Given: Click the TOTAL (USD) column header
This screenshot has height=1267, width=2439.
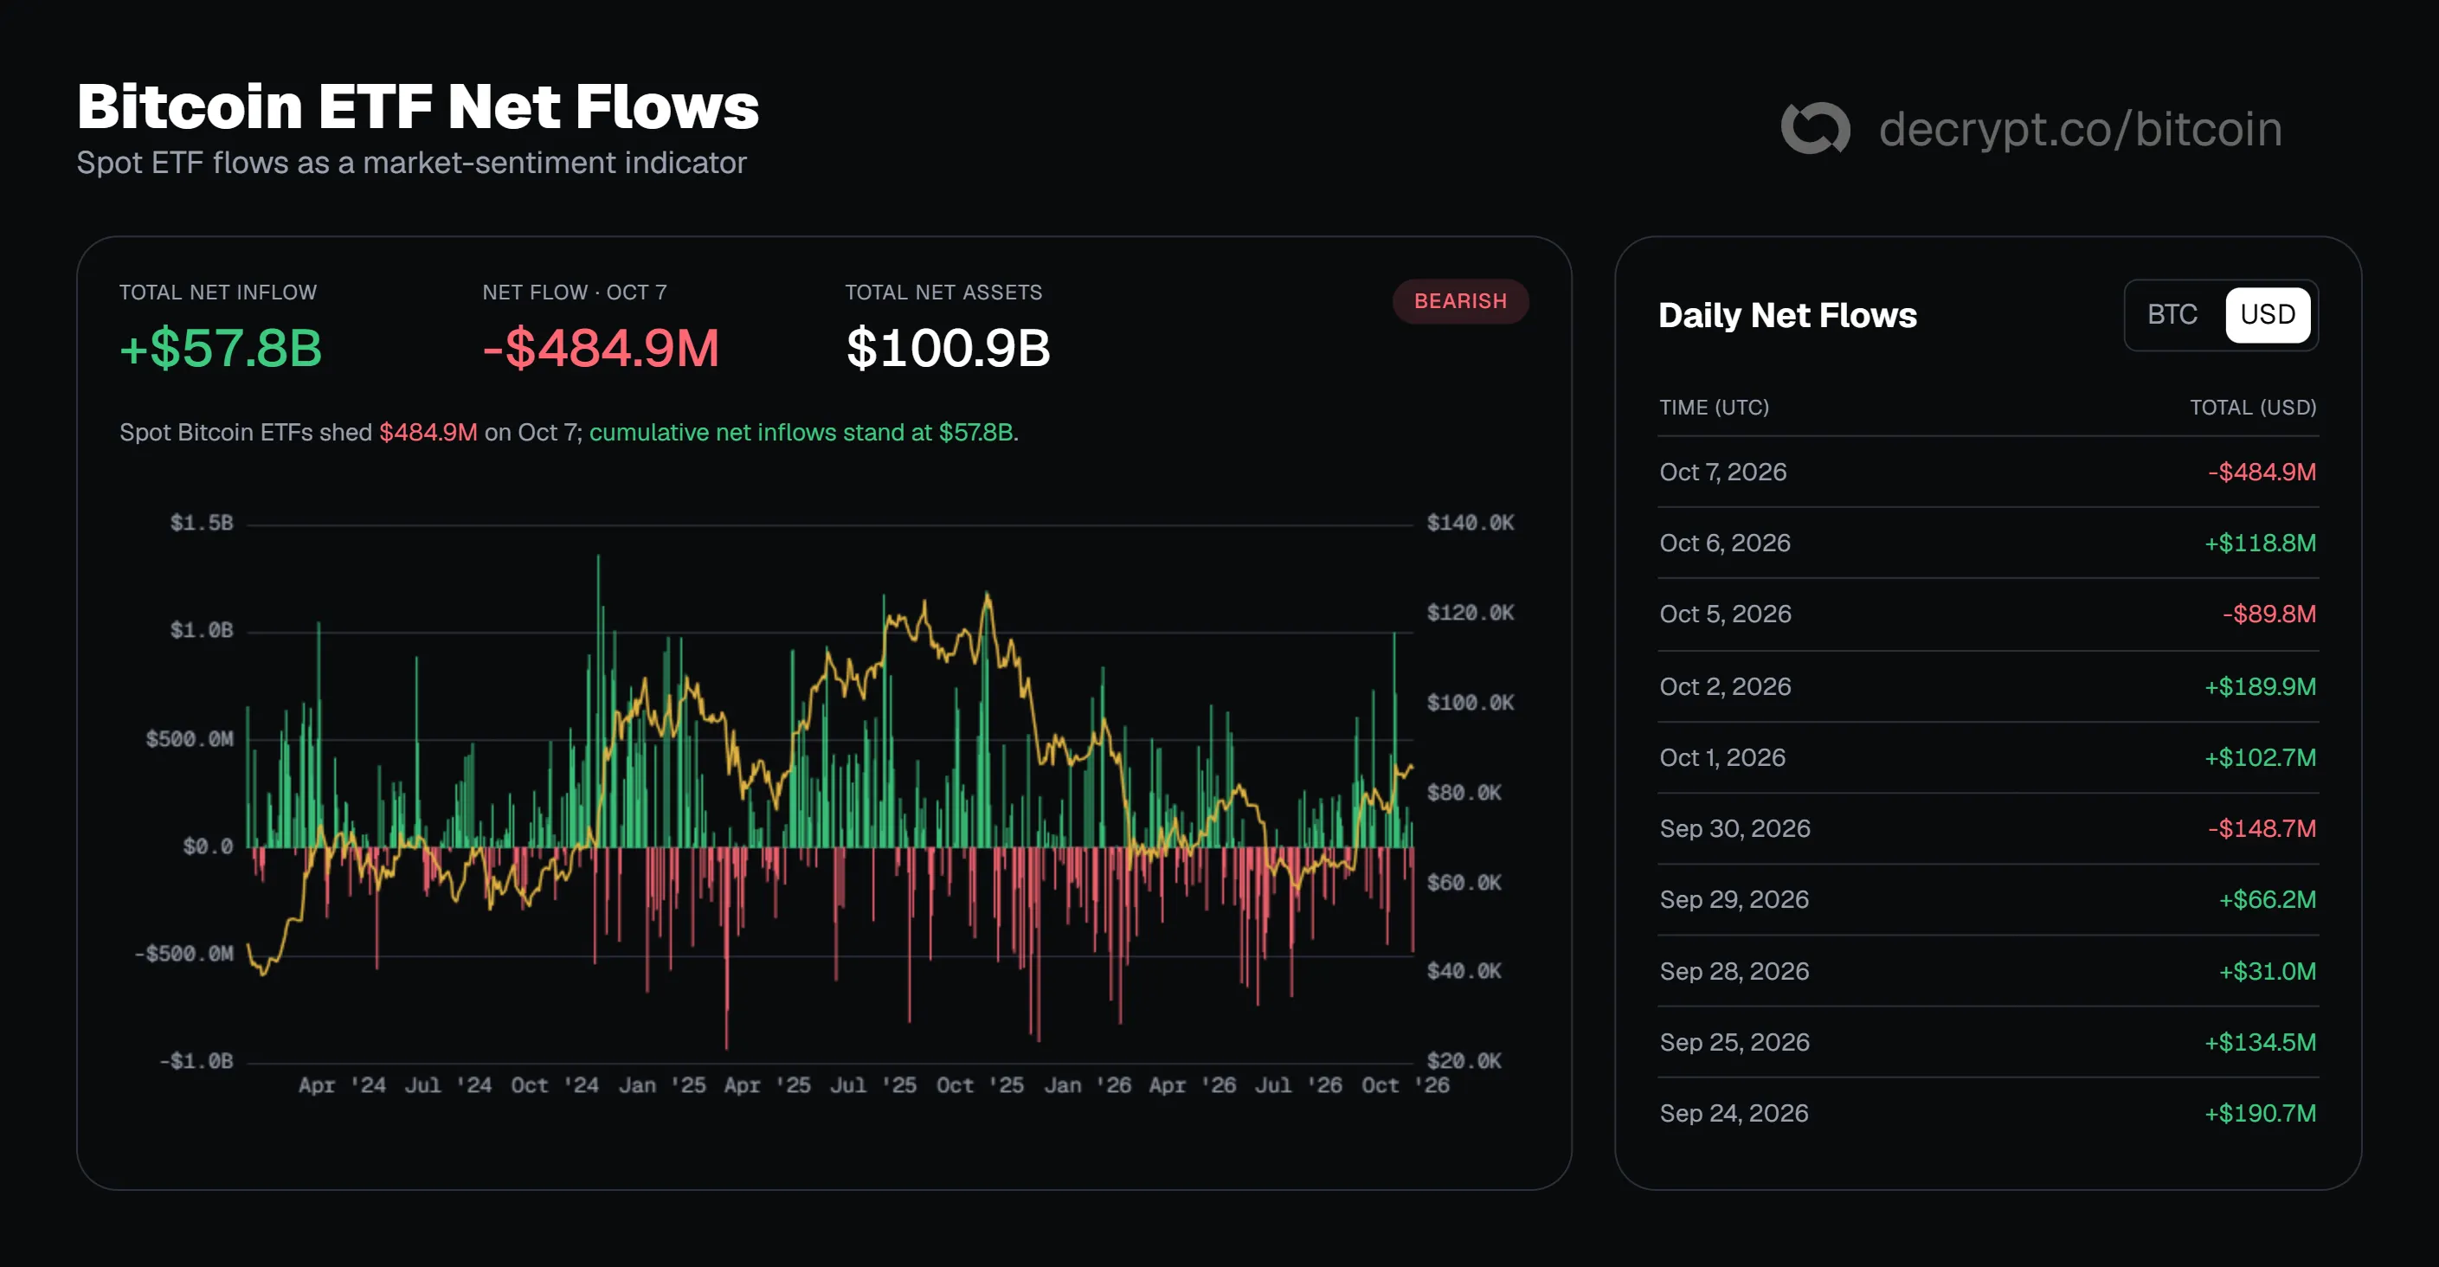Looking at the screenshot, I should pyautogui.click(x=2252, y=407).
